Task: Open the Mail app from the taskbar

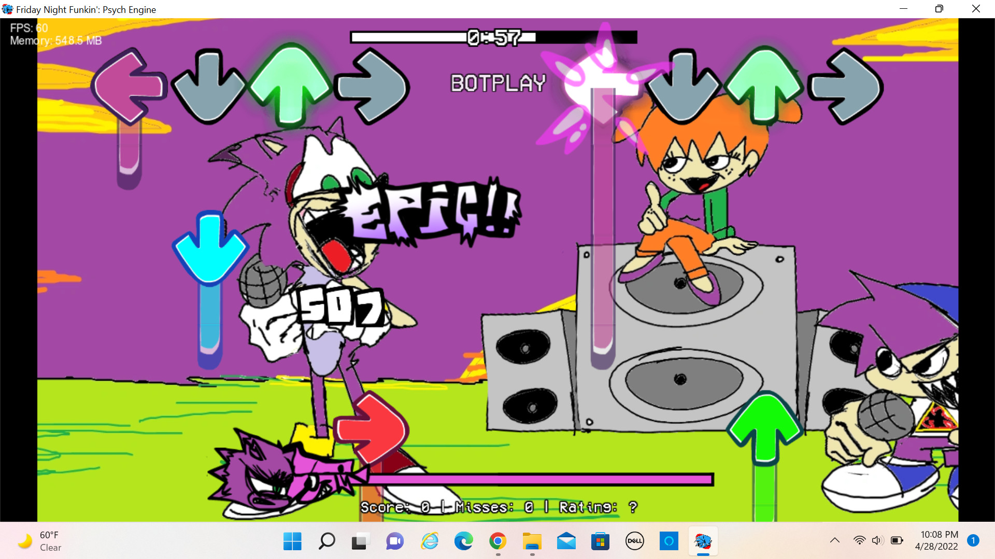Action: pyautogui.click(x=566, y=541)
